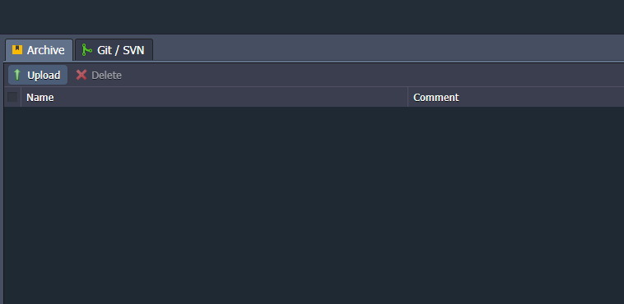Click the empty archive list area
Screen dimensions: 624x304
point(314,205)
